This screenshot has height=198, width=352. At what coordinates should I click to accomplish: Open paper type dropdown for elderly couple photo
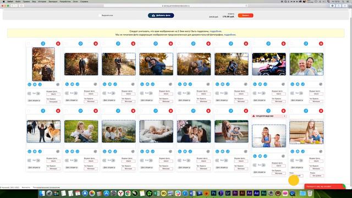coord(316,101)
